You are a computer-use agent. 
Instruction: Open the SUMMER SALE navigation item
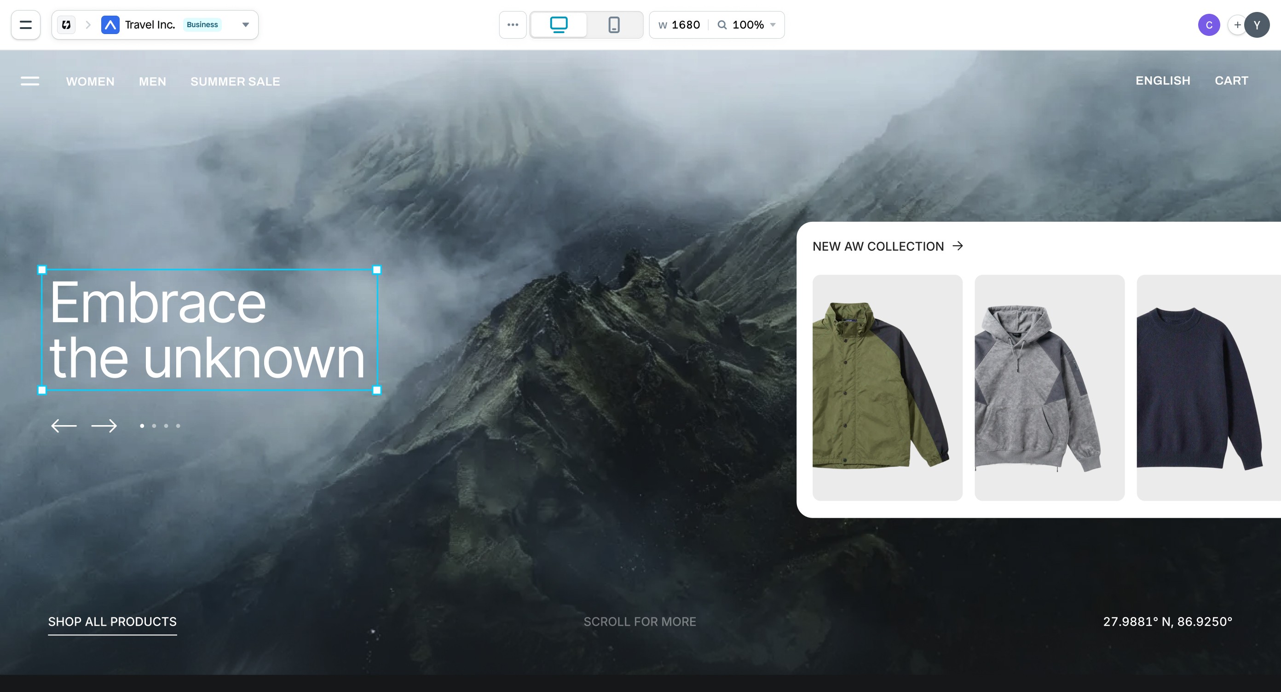[x=235, y=81]
